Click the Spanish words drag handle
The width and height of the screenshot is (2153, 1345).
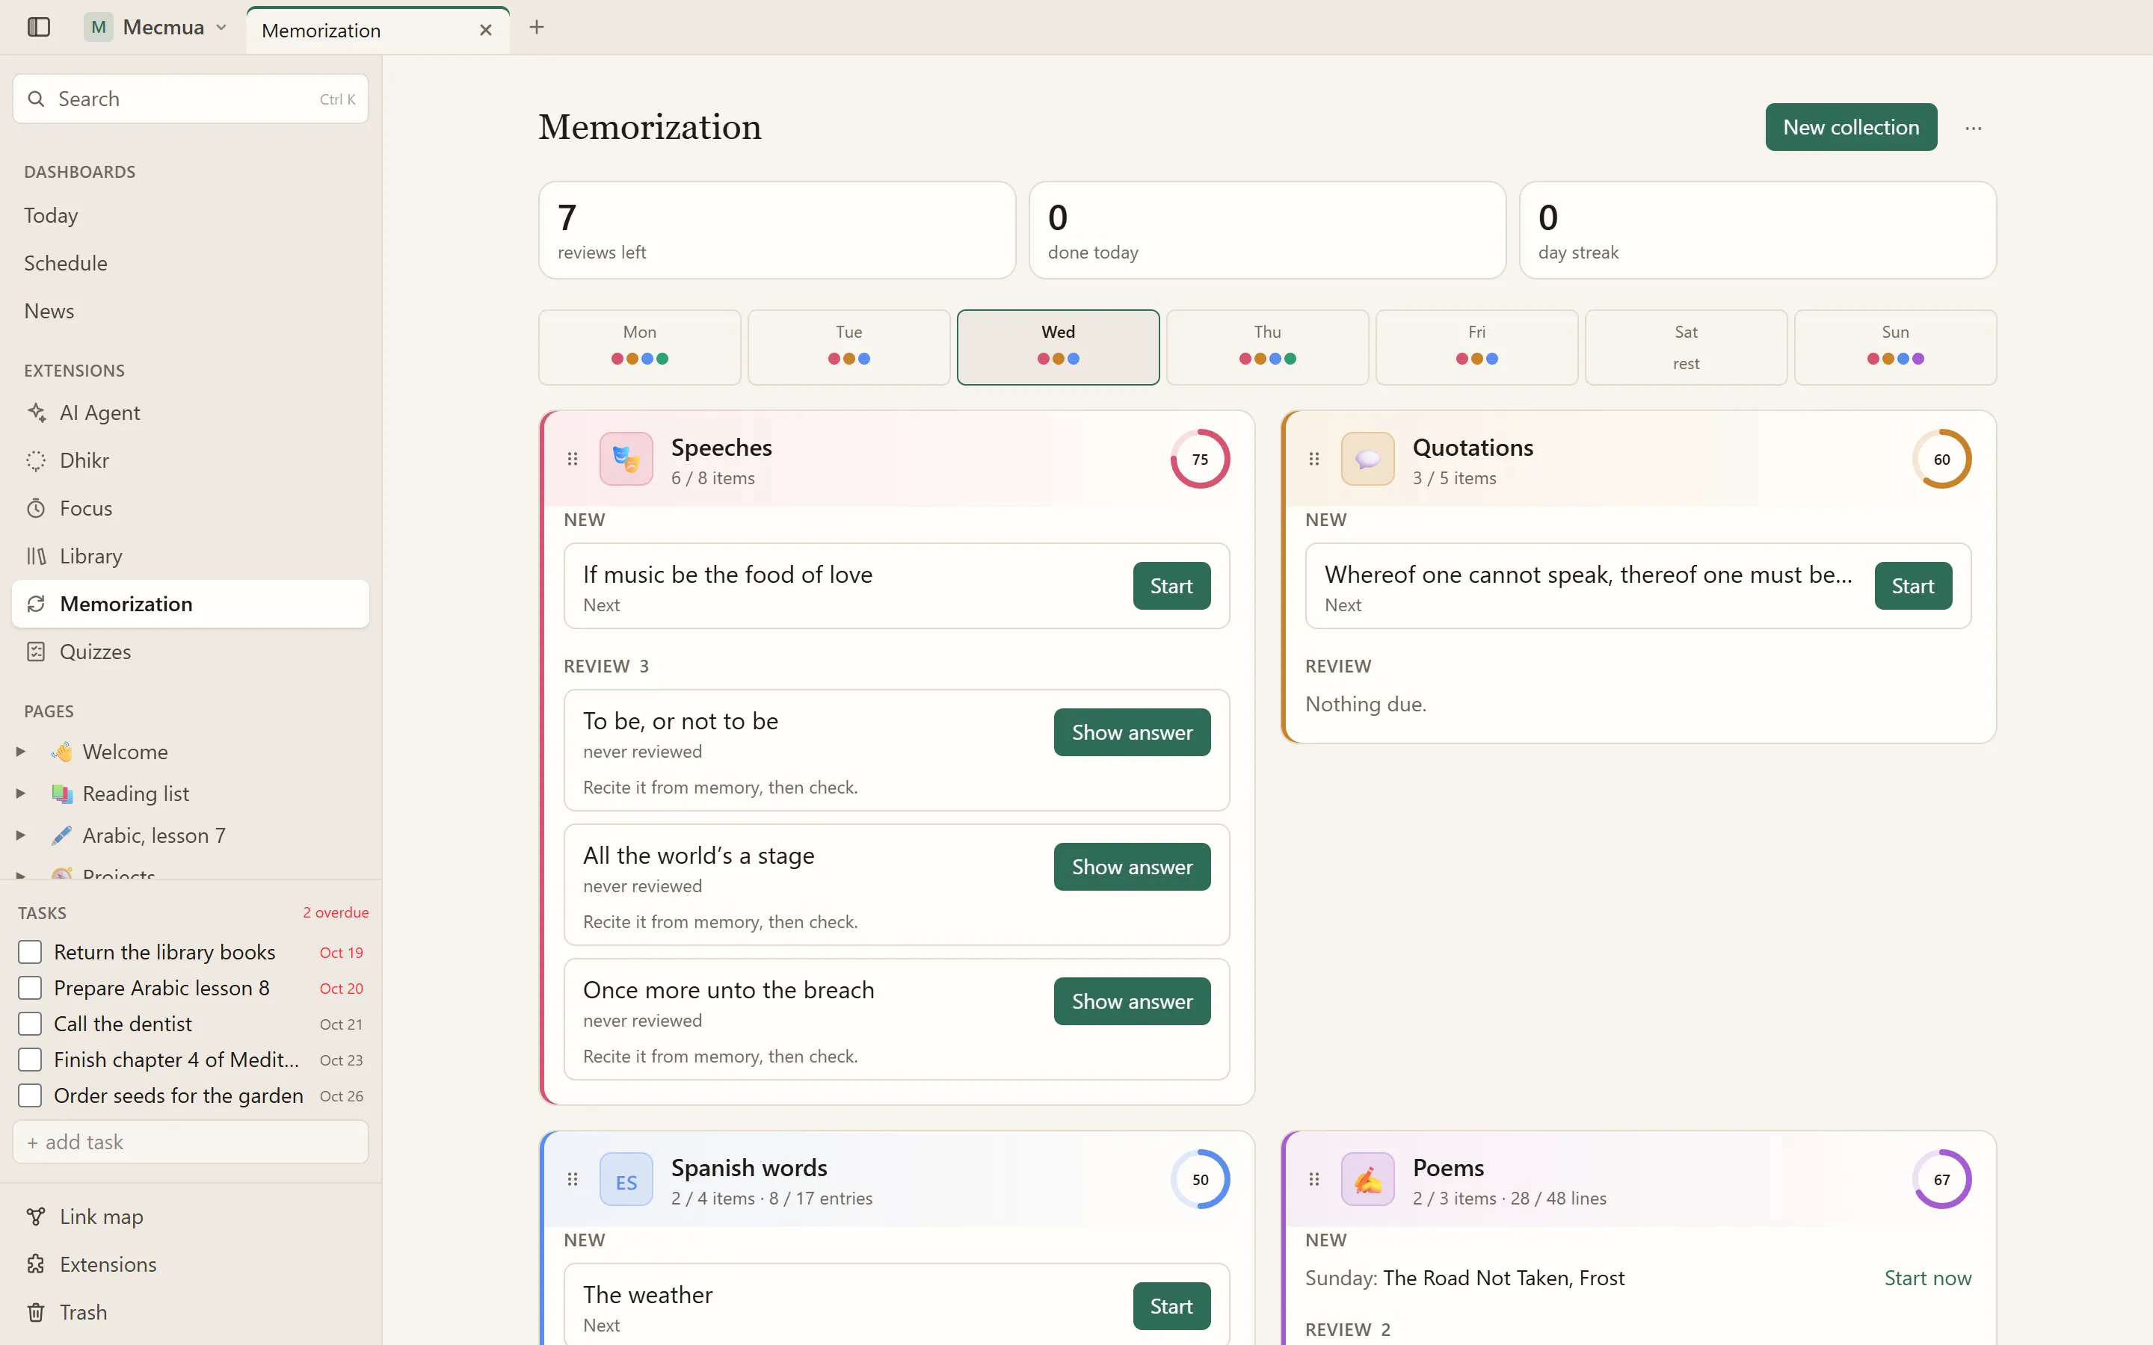(573, 1180)
